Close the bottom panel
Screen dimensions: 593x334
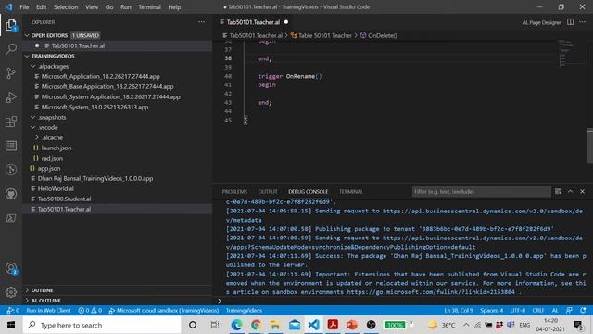[x=583, y=192]
